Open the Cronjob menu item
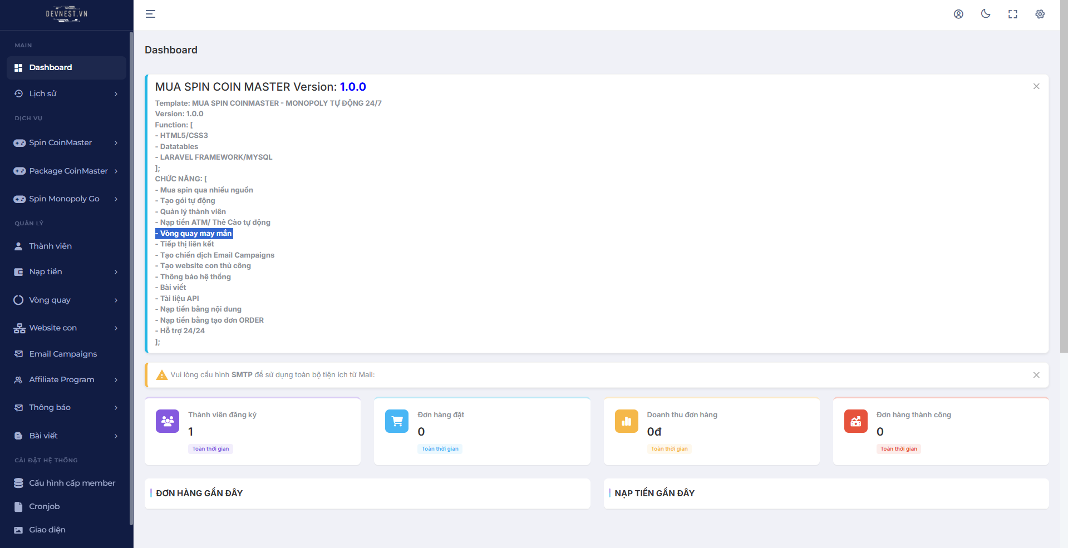 pyautogui.click(x=66, y=506)
